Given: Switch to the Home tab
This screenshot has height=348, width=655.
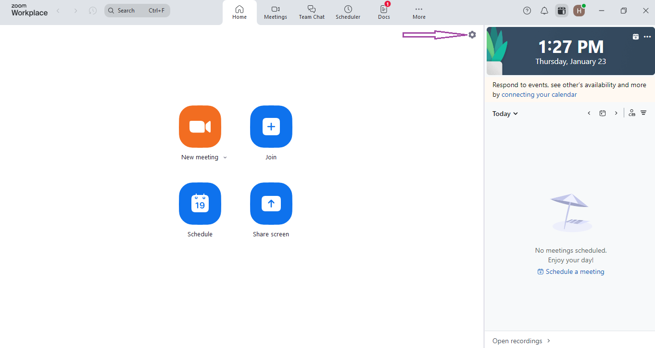Looking at the screenshot, I should click(239, 13).
